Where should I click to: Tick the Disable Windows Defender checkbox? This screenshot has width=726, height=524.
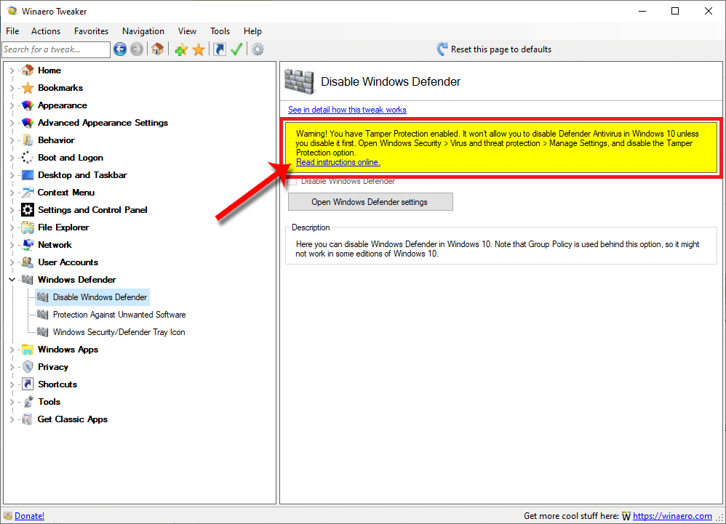pos(292,181)
